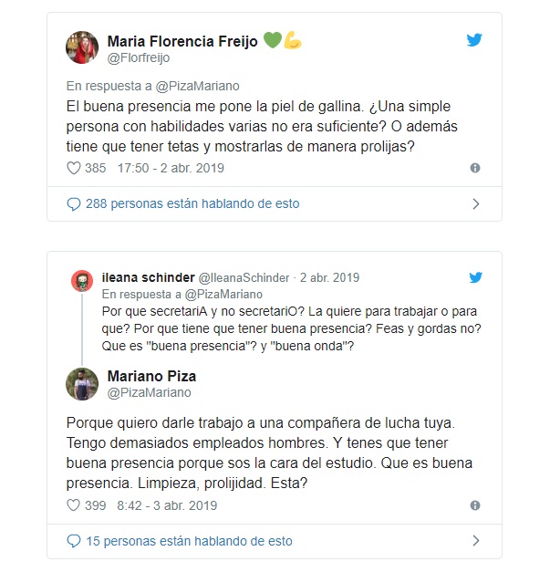Viewport: 550px width, 572px height.
Task: Like Maria Florencia Freijo's tweet with heart
Action: [75, 169]
